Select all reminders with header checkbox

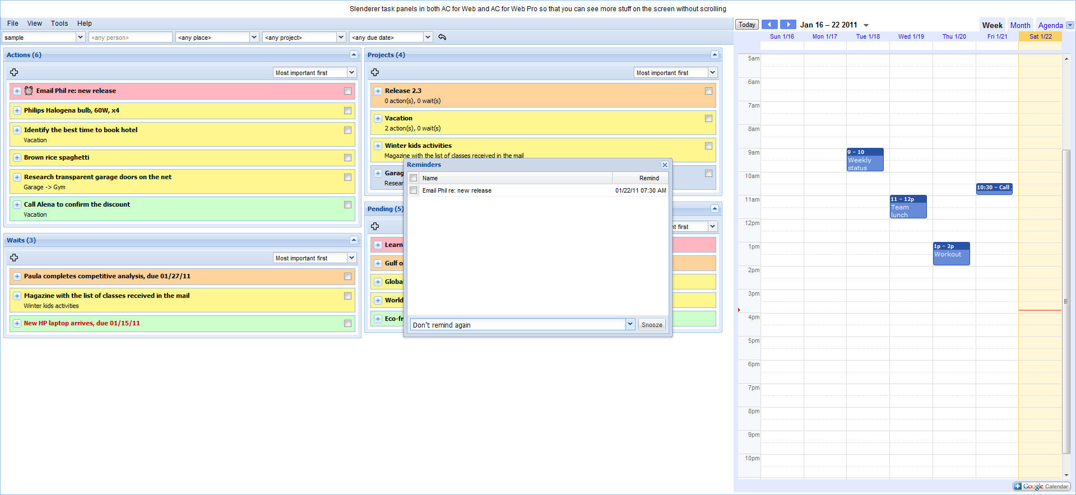[414, 178]
